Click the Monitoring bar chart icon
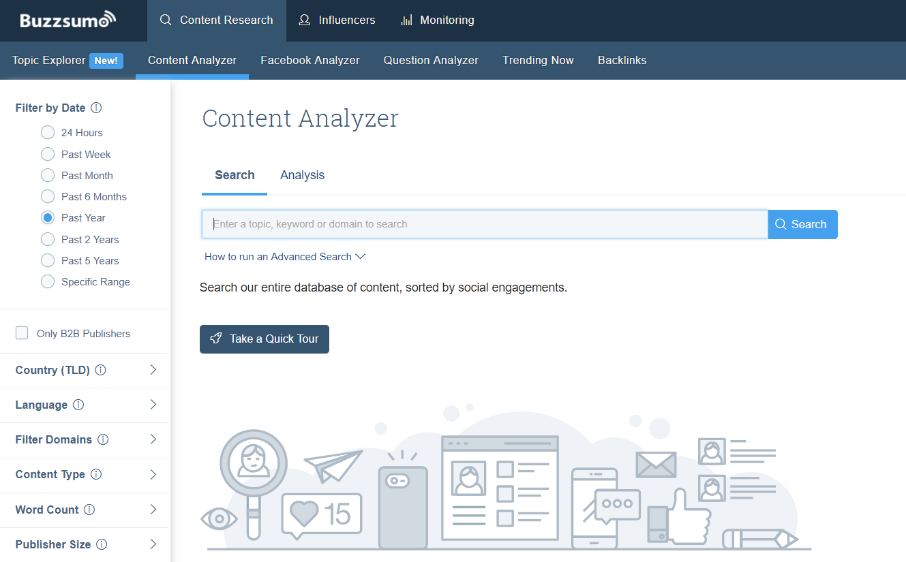 (406, 20)
